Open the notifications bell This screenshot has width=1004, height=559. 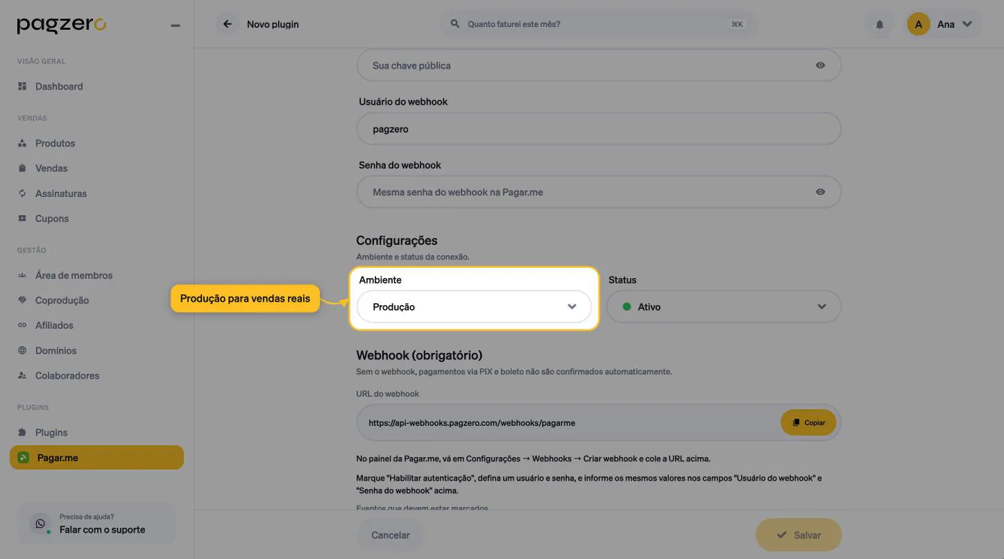[880, 24]
